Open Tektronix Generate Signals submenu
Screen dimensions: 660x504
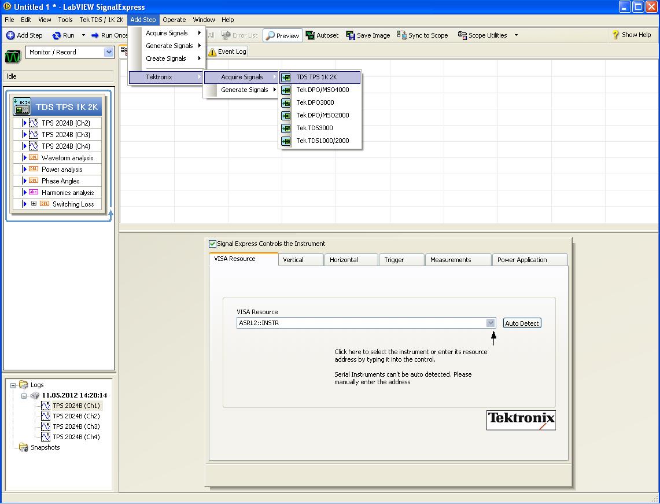tap(241, 90)
